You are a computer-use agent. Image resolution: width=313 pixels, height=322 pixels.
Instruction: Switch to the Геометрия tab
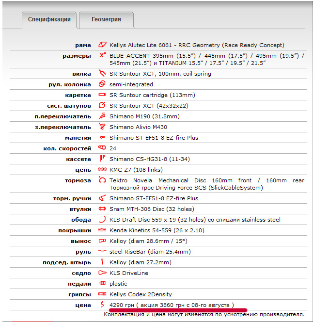tap(106, 20)
